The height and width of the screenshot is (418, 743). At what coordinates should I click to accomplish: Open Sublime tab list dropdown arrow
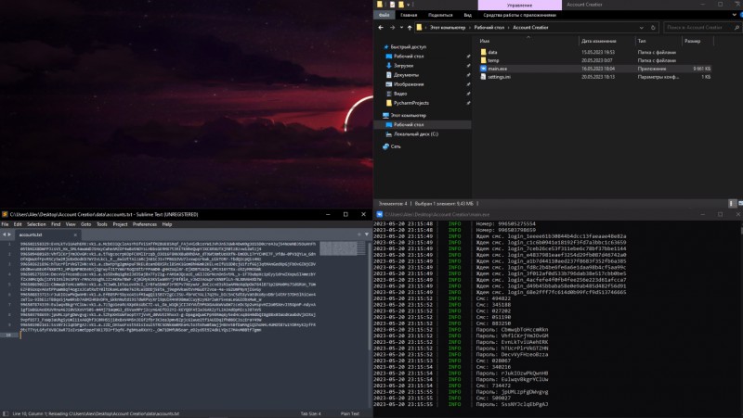[x=367, y=234]
